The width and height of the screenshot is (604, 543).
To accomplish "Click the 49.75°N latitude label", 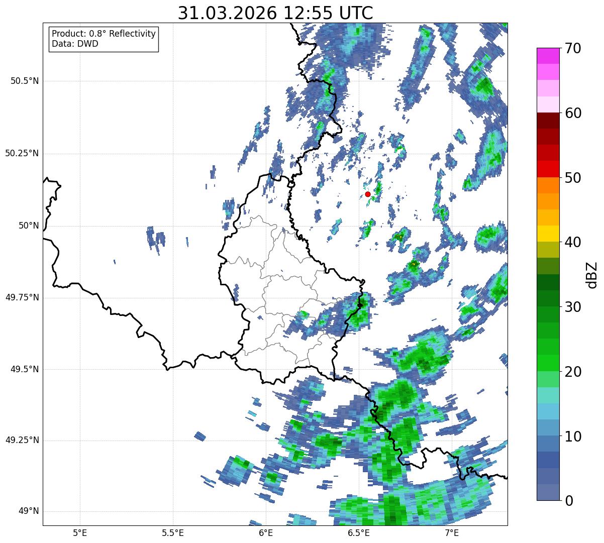I will [x=22, y=297].
